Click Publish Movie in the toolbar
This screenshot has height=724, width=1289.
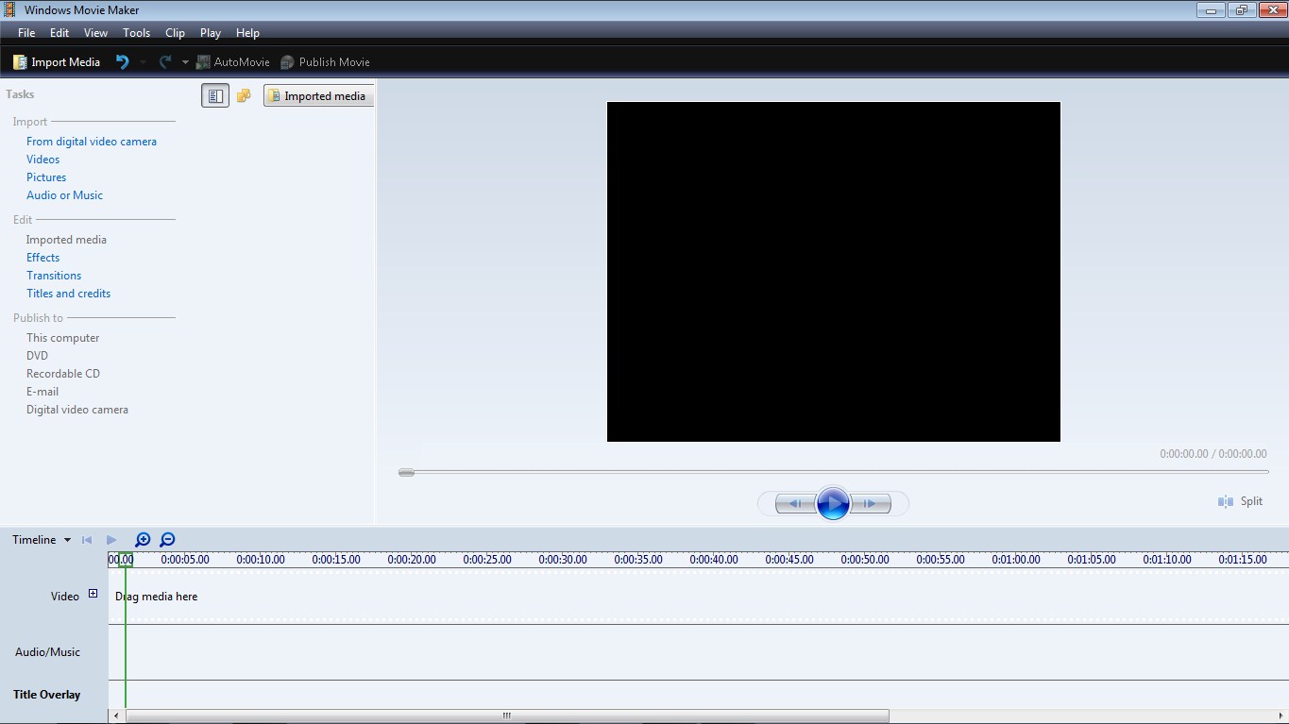pos(325,62)
